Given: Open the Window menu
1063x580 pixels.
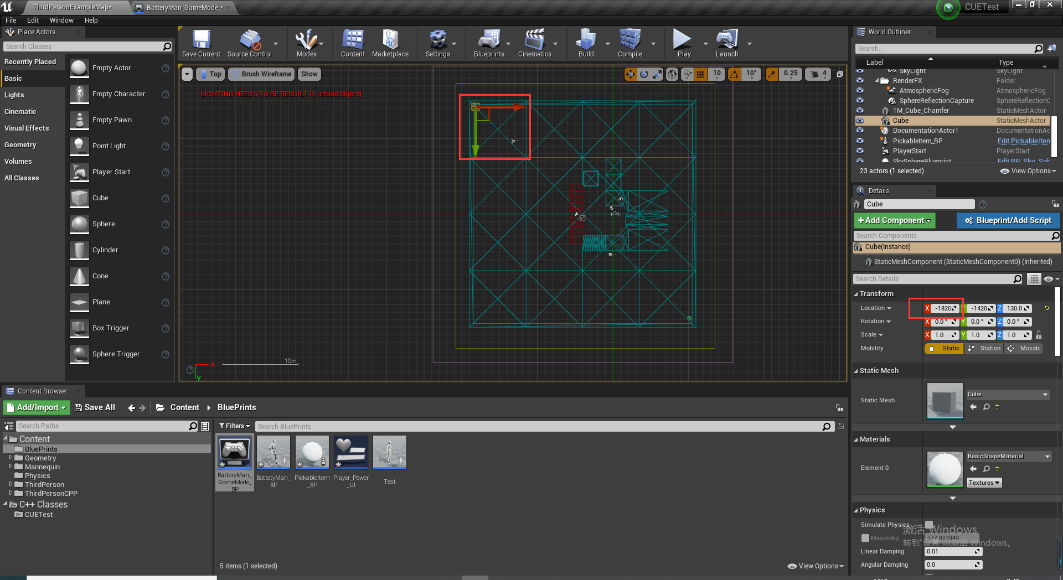Looking at the screenshot, I should click(x=61, y=20).
